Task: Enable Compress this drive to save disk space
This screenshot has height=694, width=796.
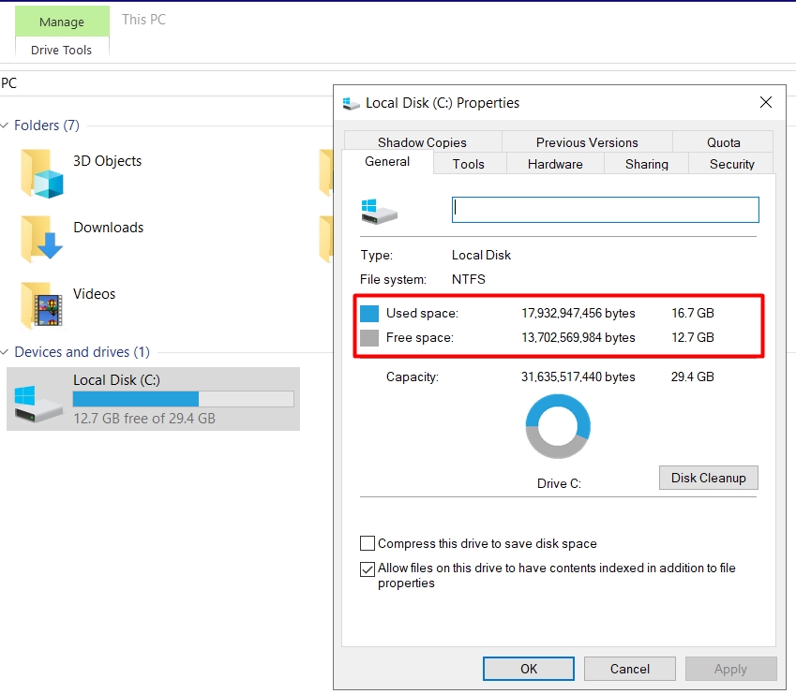Action: coord(368,543)
